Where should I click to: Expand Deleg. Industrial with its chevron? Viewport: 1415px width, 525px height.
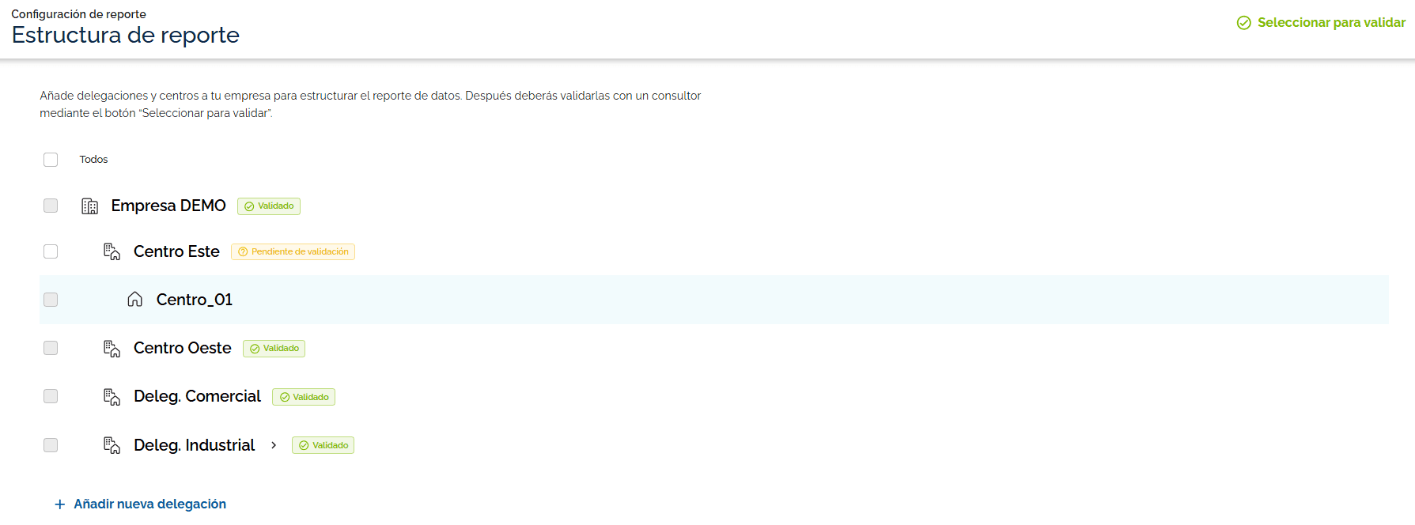(x=274, y=445)
